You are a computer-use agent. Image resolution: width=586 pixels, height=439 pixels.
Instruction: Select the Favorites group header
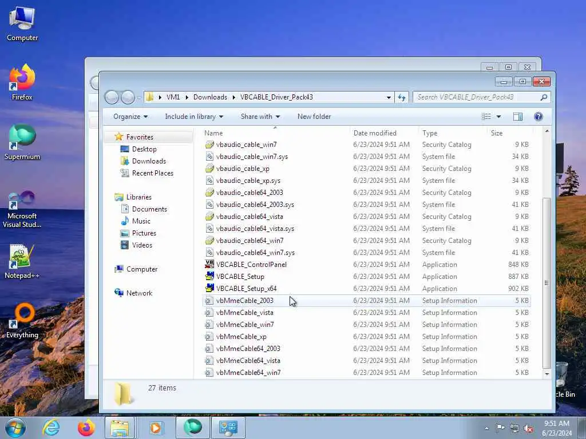pyautogui.click(x=140, y=137)
